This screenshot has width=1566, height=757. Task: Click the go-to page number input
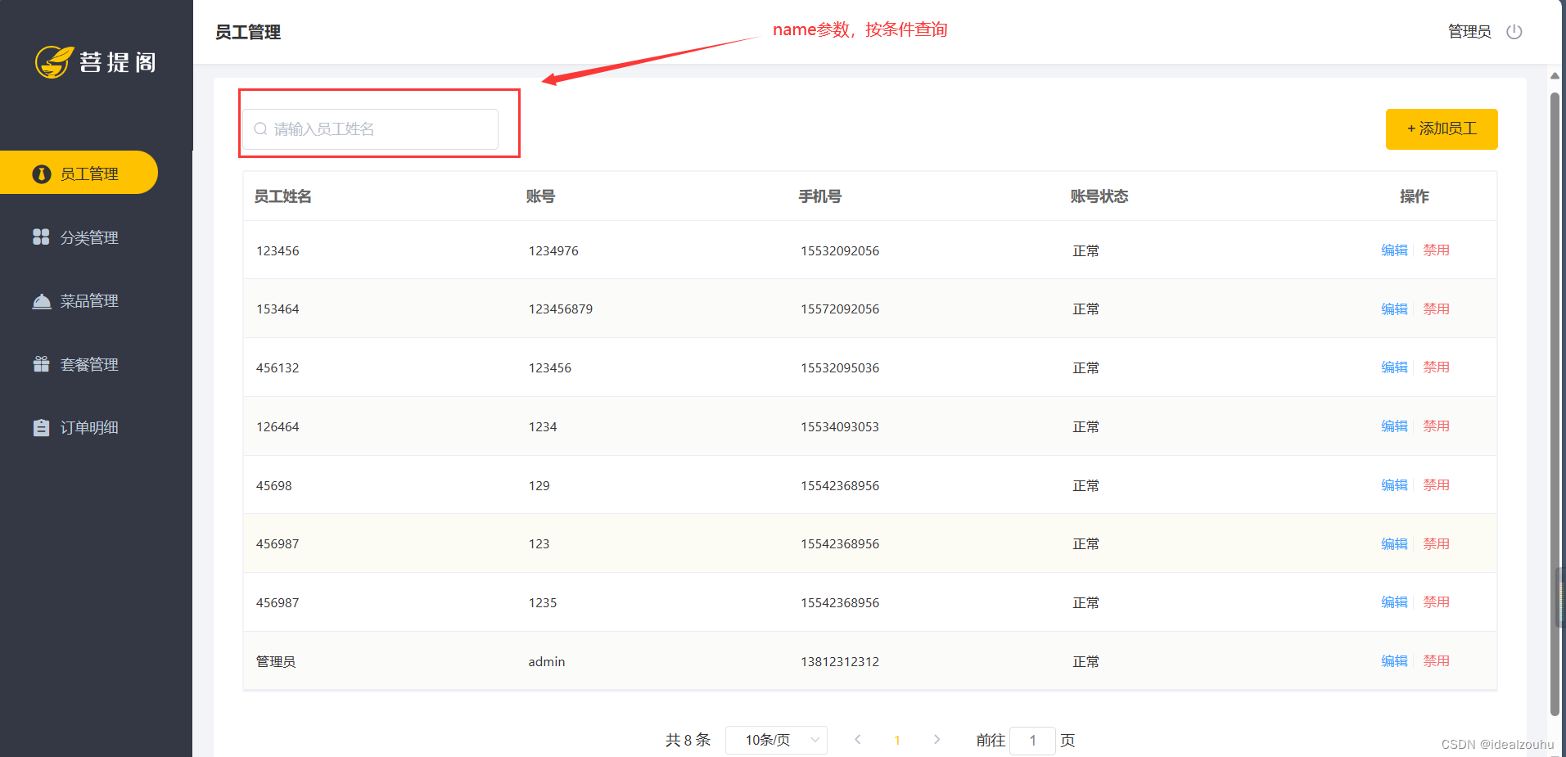click(1032, 740)
